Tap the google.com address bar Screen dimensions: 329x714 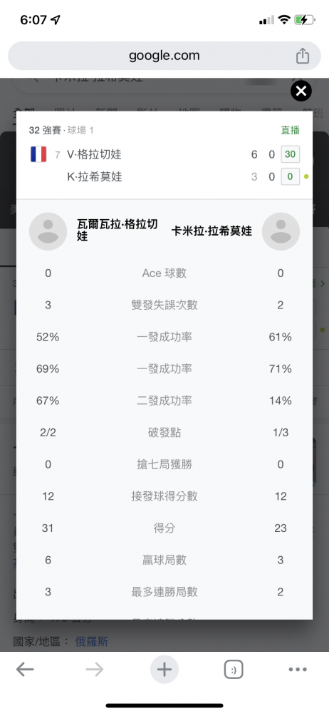tap(164, 56)
